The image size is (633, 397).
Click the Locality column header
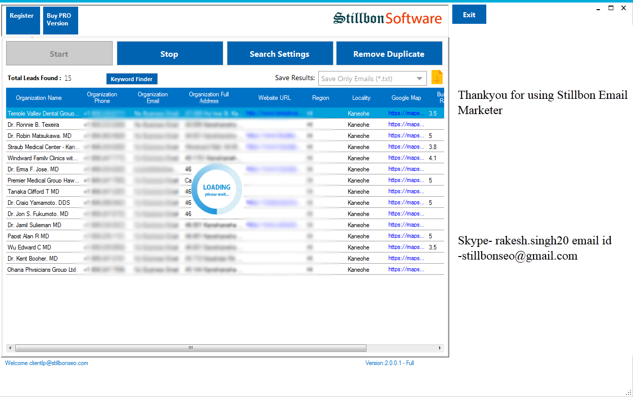(361, 98)
